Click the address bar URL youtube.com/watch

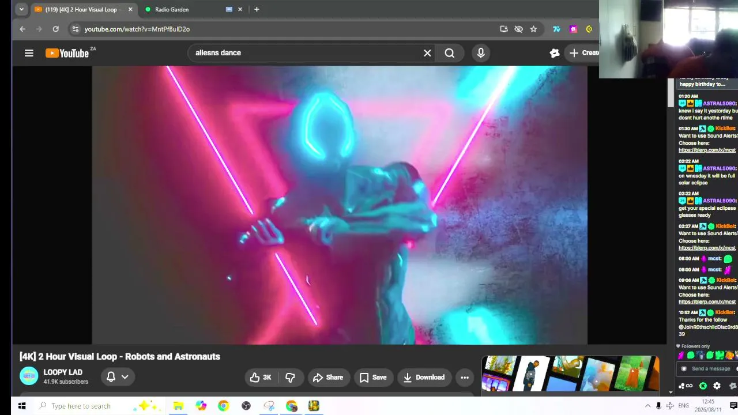137,29
